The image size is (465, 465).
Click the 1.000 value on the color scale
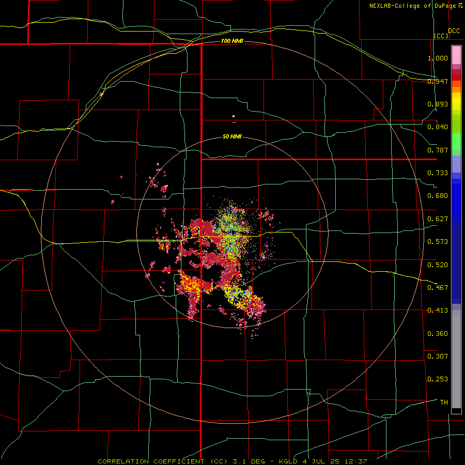coord(438,58)
